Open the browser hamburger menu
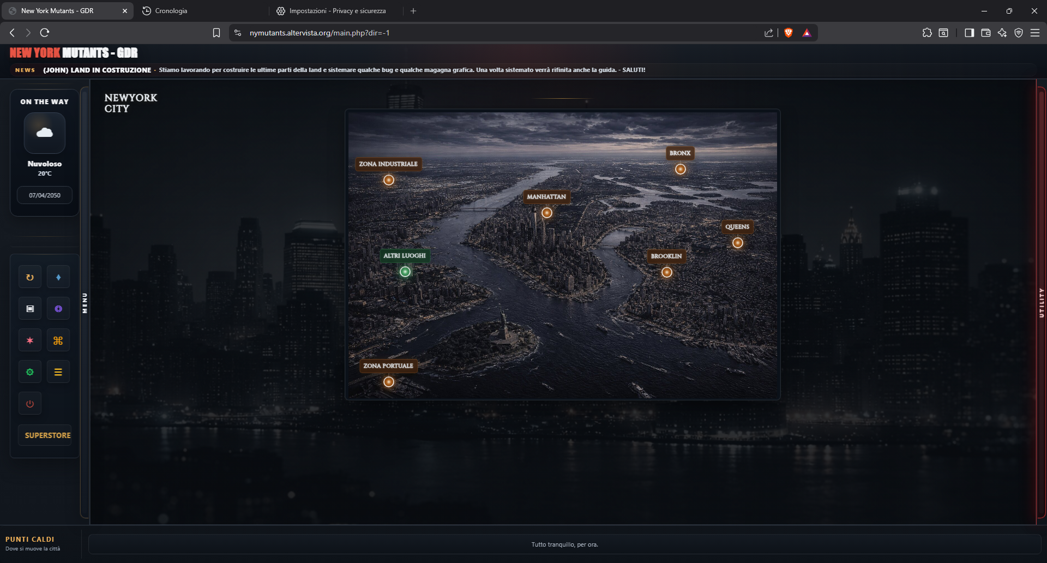Viewport: 1047px width, 563px height. (1035, 33)
